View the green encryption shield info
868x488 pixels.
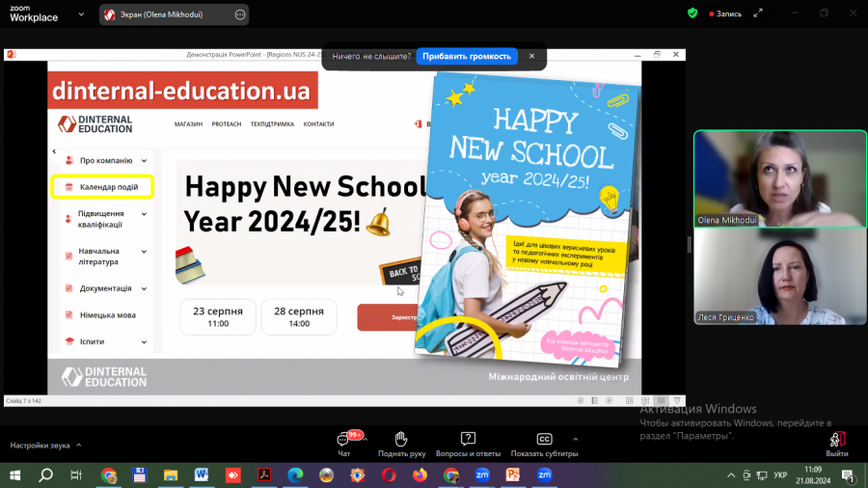(692, 14)
